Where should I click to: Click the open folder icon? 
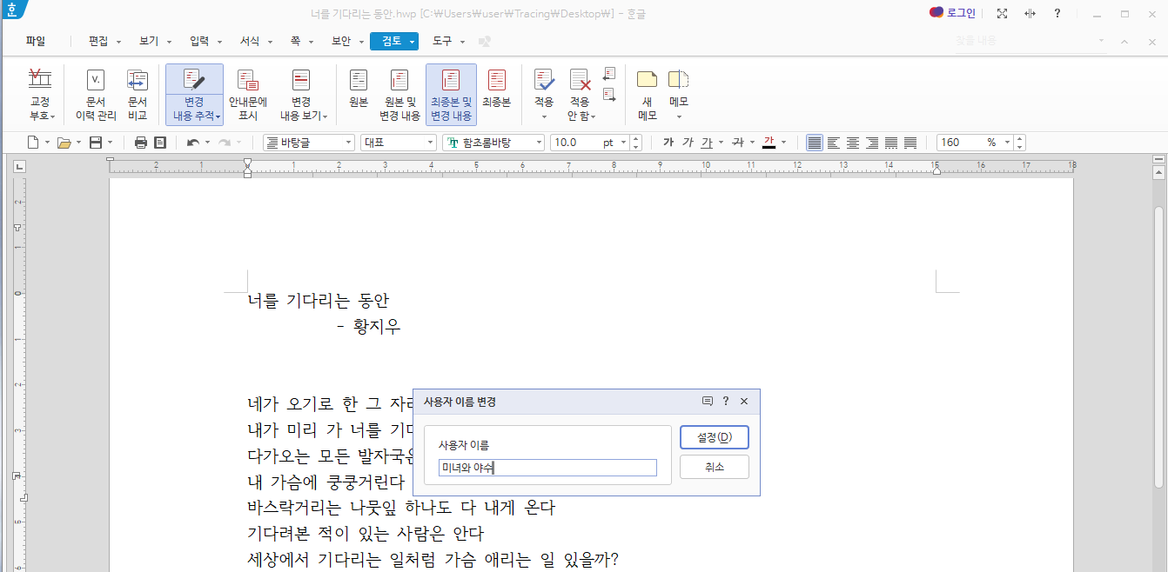tap(64, 143)
